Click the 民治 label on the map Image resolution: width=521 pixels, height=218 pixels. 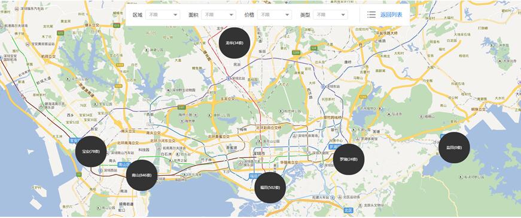[x=237, y=64]
